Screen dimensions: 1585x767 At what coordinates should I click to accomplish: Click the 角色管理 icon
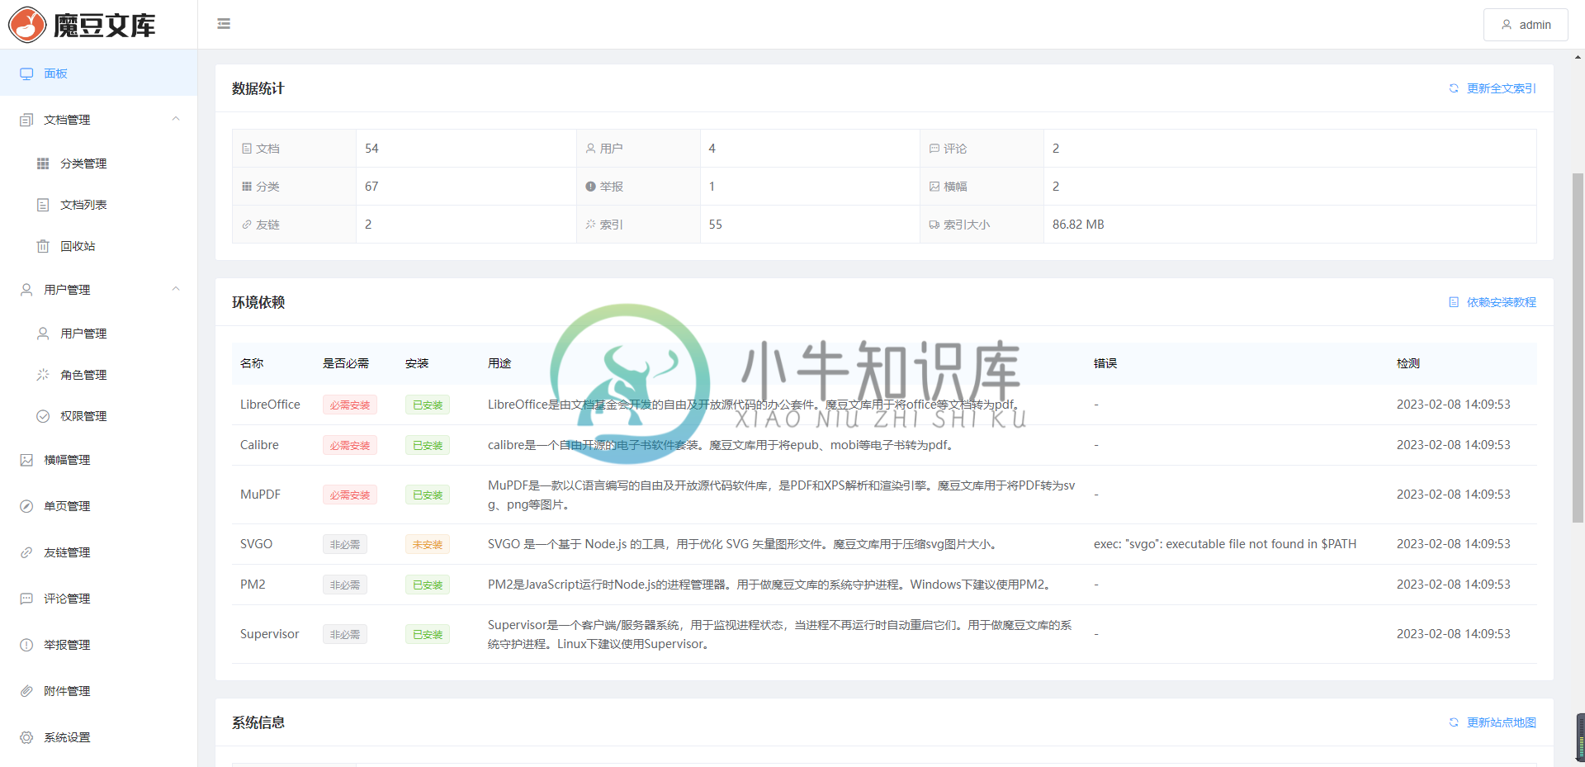(43, 375)
